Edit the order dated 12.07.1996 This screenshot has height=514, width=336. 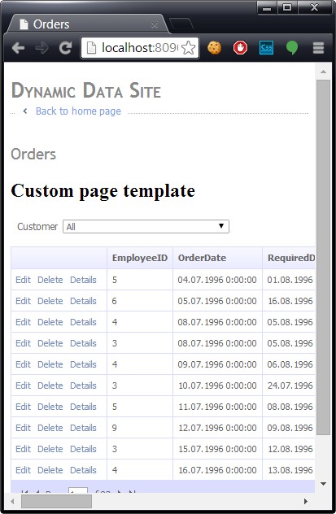point(24,428)
